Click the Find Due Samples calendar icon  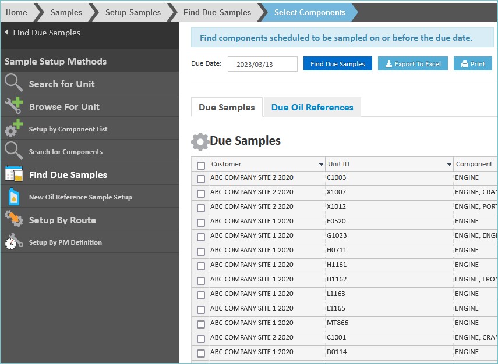click(14, 174)
